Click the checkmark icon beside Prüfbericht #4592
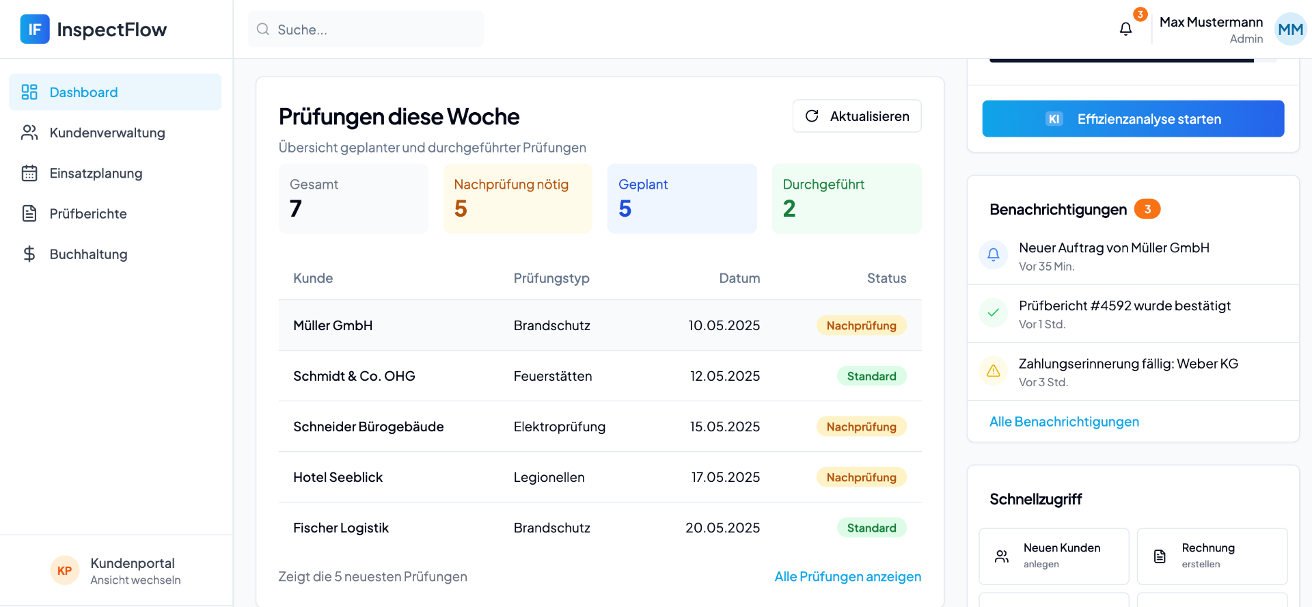 coord(994,312)
